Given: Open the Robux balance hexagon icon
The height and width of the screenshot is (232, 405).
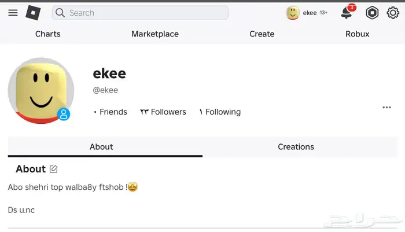Looking at the screenshot, I should point(373,13).
